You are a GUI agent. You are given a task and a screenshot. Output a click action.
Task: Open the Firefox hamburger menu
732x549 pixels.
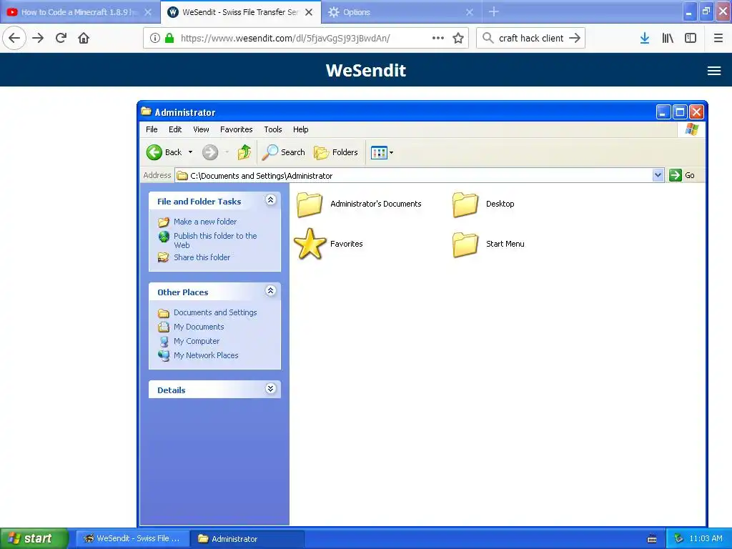(x=718, y=38)
